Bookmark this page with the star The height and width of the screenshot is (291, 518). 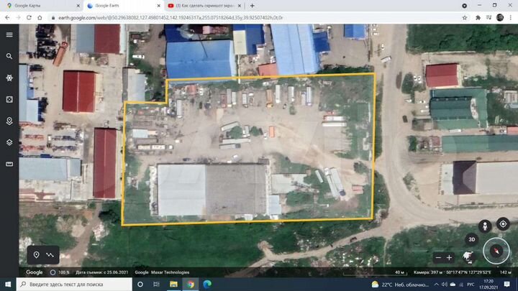point(464,17)
